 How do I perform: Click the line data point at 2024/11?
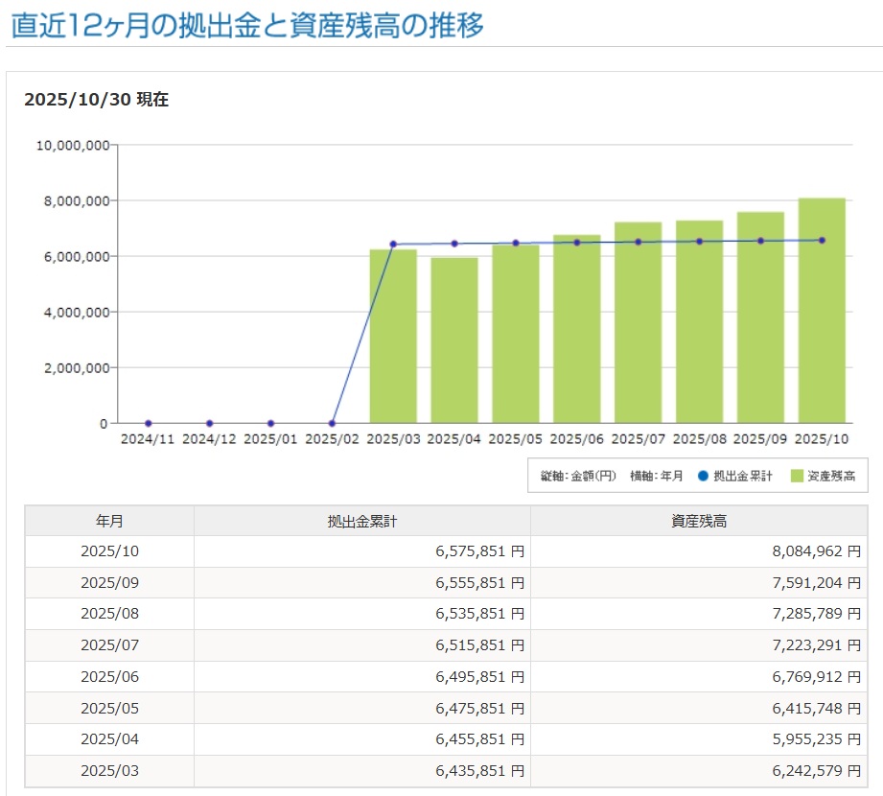148,423
